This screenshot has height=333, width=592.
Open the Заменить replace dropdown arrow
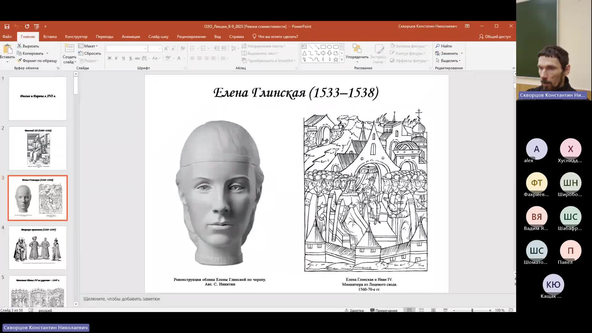pyautogui.click(x=462, y=54)
